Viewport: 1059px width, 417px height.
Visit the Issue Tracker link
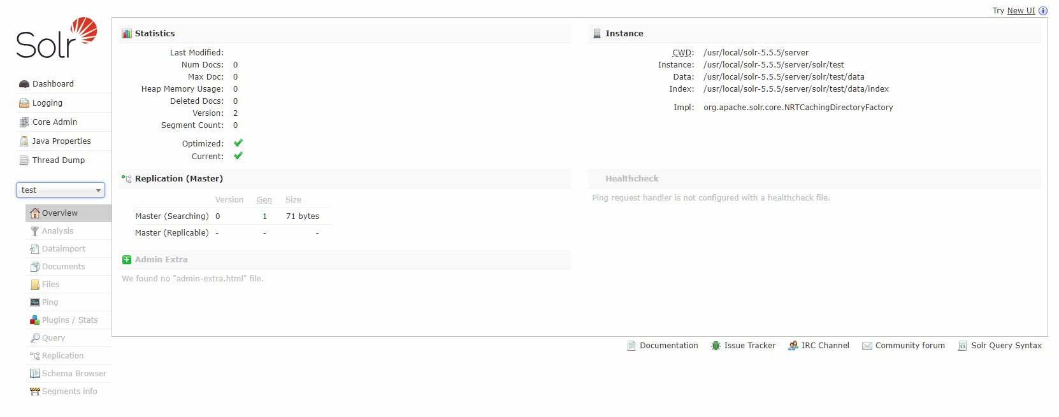tap(750, 346)
